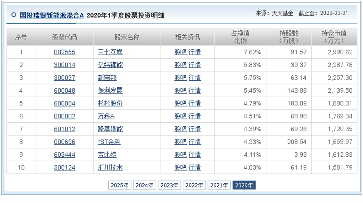Open 股吧 link for 杉杉股份 row
Image resolution: width=363 pixels, height=203 pixels.
coord(180,103)
